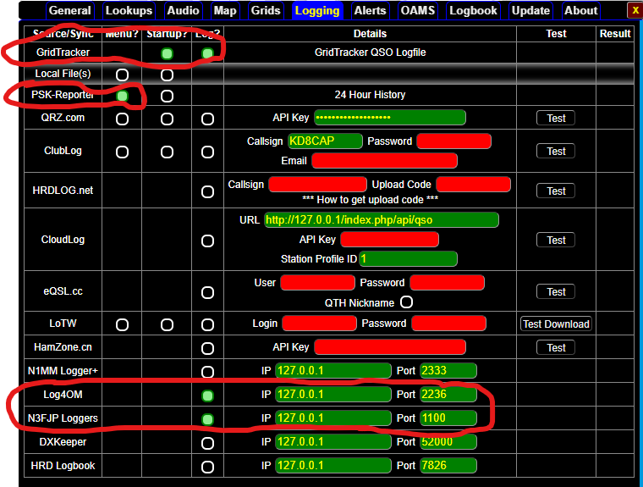Click ClubLog Password field
This screenshot has height=487, width=643.
(x=454, y=141)
